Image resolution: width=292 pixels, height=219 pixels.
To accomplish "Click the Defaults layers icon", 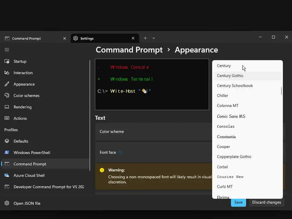I will (7, 141).
